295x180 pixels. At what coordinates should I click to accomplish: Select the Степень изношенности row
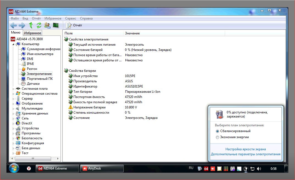(99, 112)
